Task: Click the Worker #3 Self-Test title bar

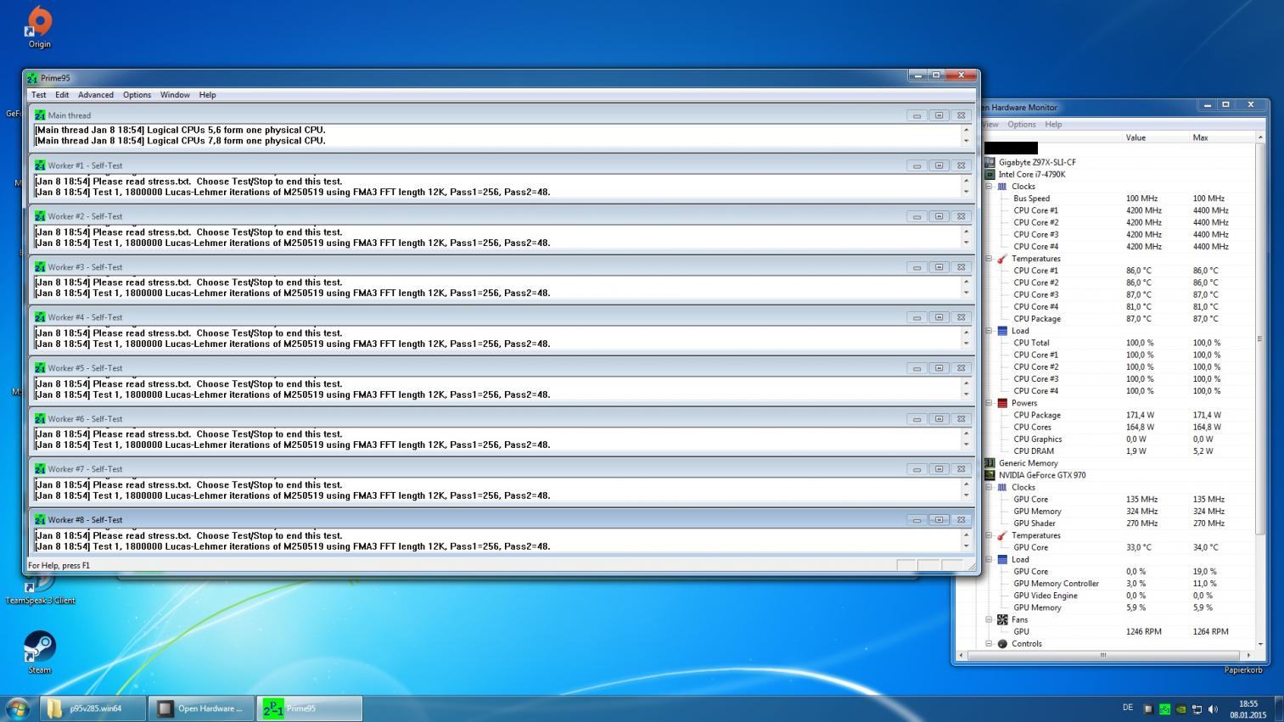Action: [x=501, y=266]
